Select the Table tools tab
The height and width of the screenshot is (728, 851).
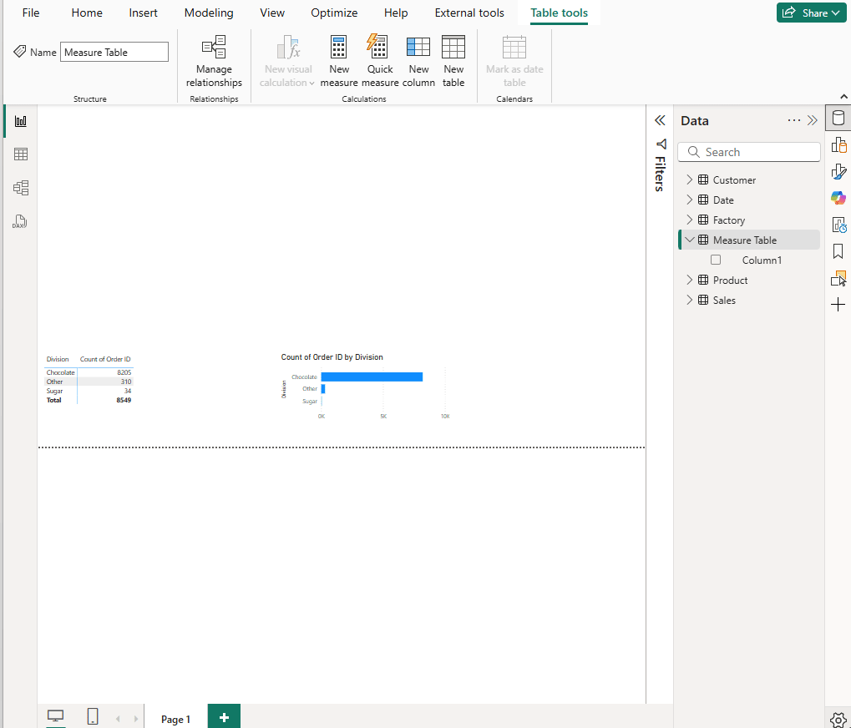click(559, 13)
